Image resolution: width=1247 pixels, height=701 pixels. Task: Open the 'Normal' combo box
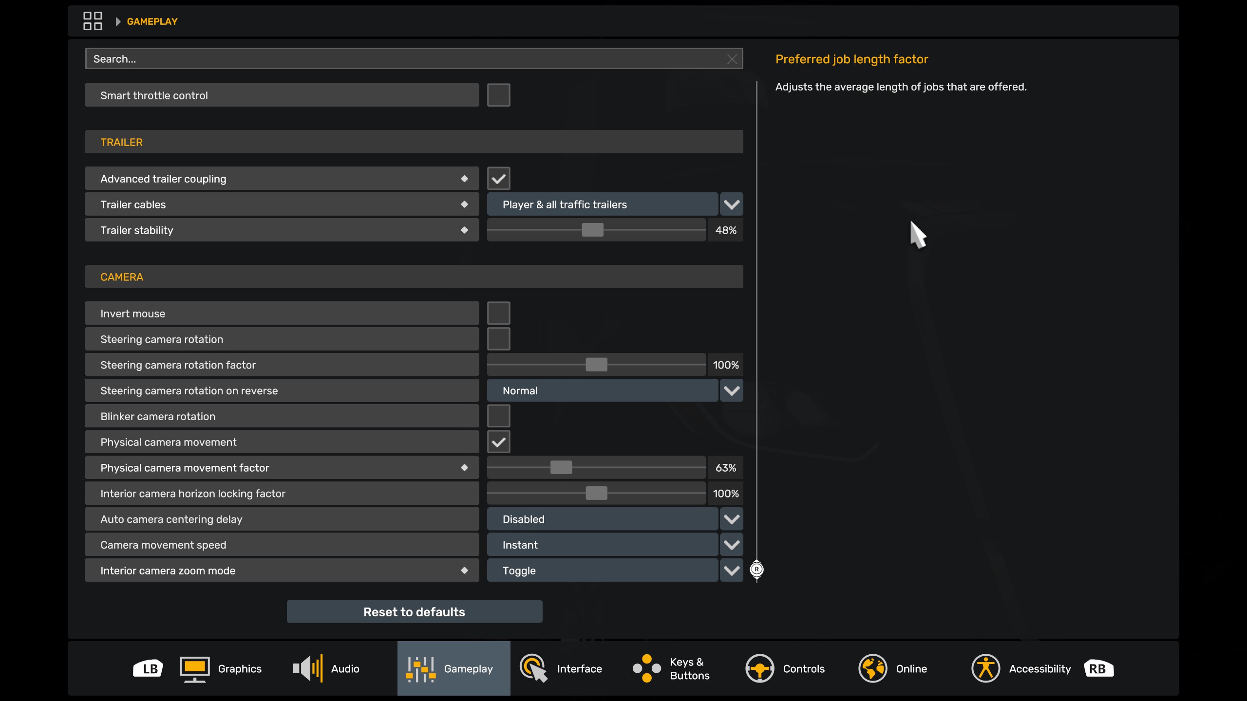click(603, 390)
